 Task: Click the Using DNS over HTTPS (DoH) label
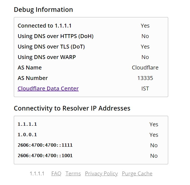click(56, 36)
